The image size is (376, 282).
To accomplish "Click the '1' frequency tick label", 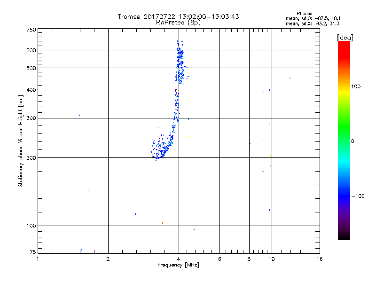I will click(38, 259).
